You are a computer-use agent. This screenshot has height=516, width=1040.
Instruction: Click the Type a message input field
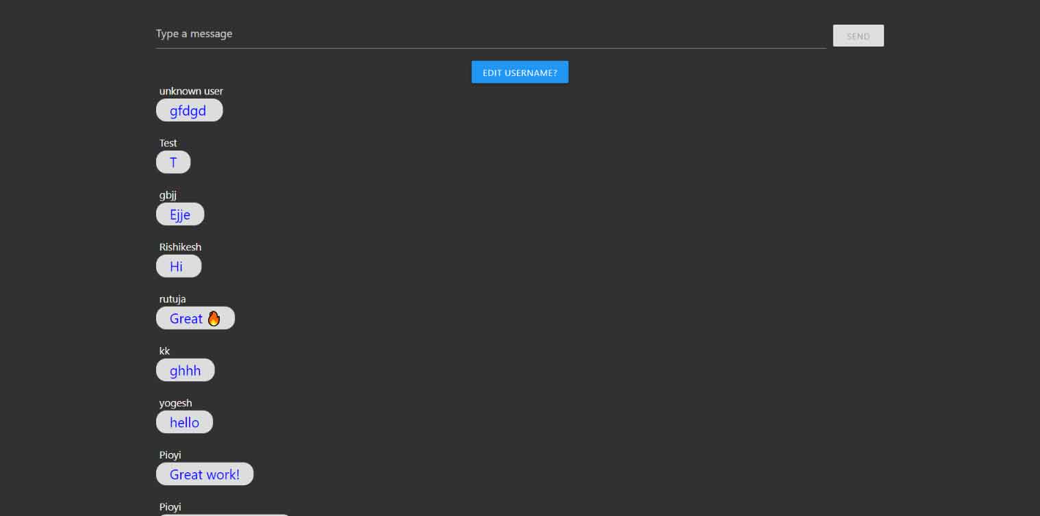click(x=491, y=34)
